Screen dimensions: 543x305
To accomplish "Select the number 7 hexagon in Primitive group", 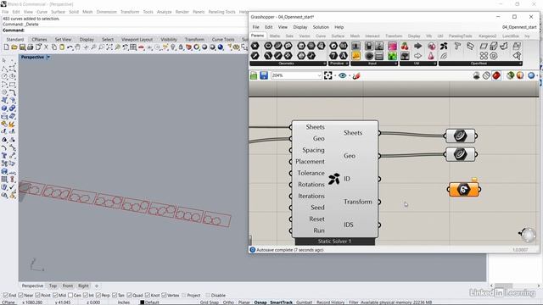I will tap(333, 55).
